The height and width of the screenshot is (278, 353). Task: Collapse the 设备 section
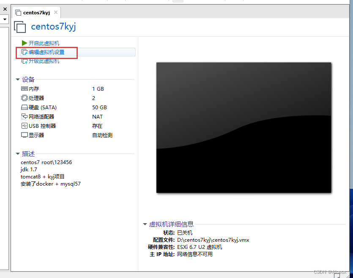coord(18,79)
